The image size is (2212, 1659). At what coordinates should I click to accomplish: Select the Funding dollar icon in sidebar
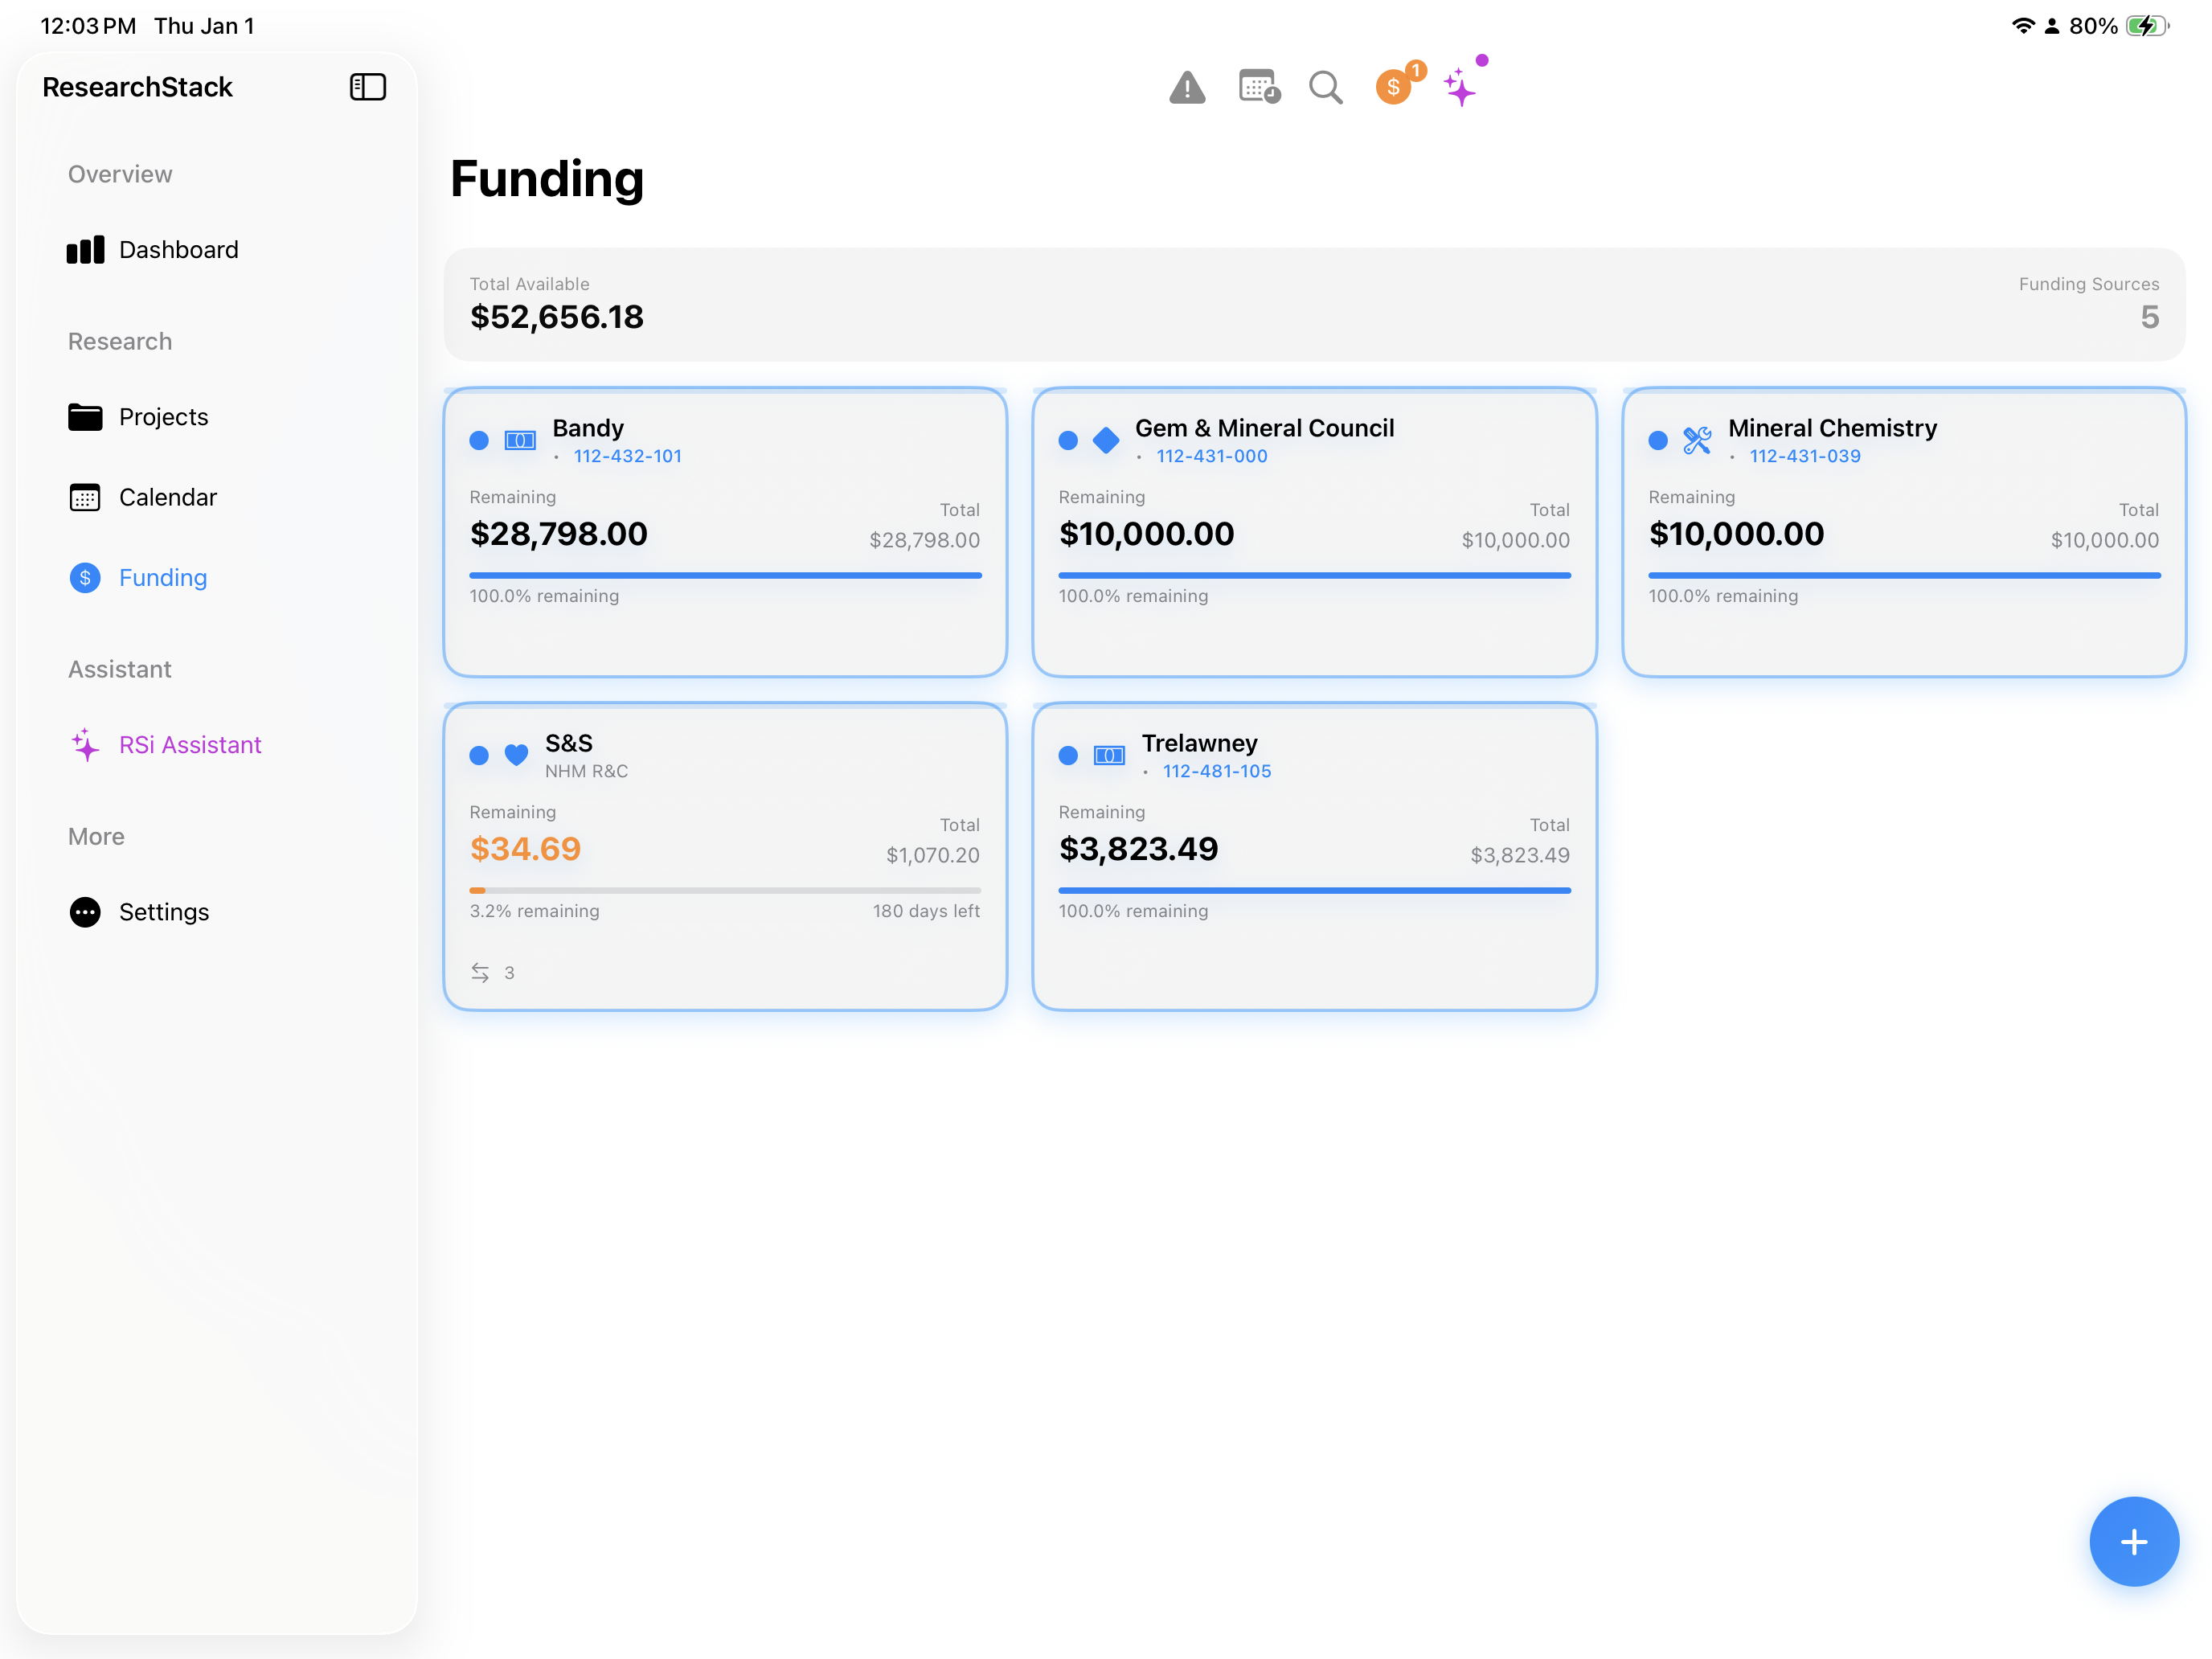pyautogui.click(x=84, y=577)
